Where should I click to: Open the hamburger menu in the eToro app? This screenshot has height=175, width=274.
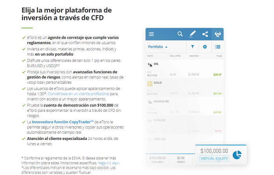coord(151,34)
